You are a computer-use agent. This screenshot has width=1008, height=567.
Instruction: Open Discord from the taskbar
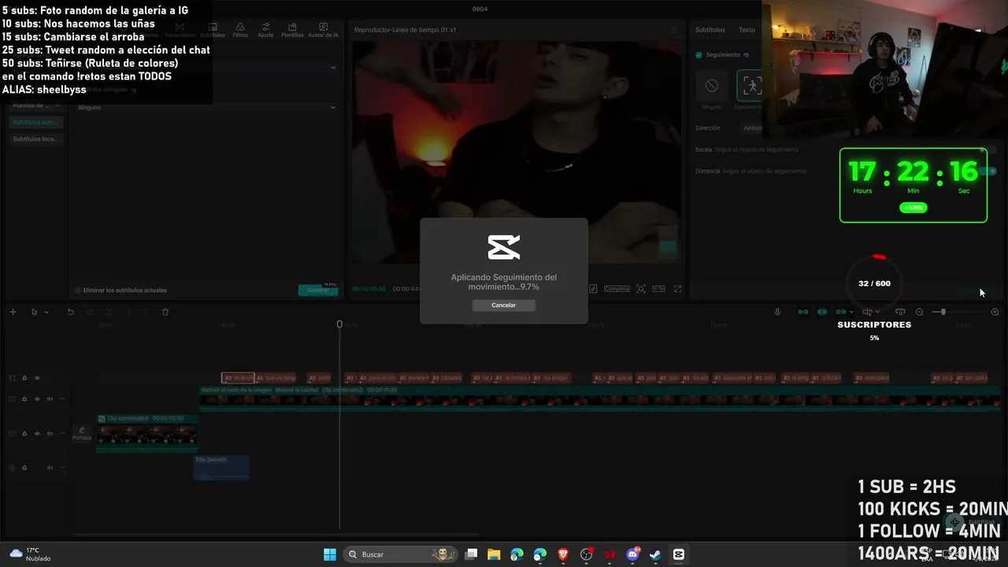click(x=632, y=554)
